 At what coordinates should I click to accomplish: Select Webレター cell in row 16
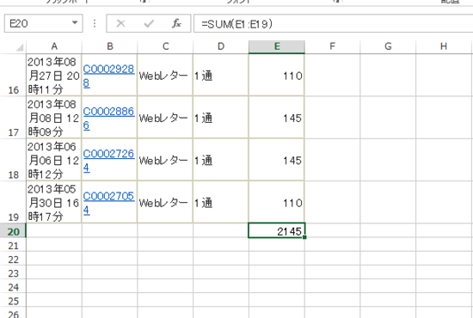(165, 75)
